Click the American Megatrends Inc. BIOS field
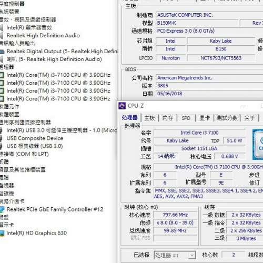This screenshot has height=263, width=263. 209,78
